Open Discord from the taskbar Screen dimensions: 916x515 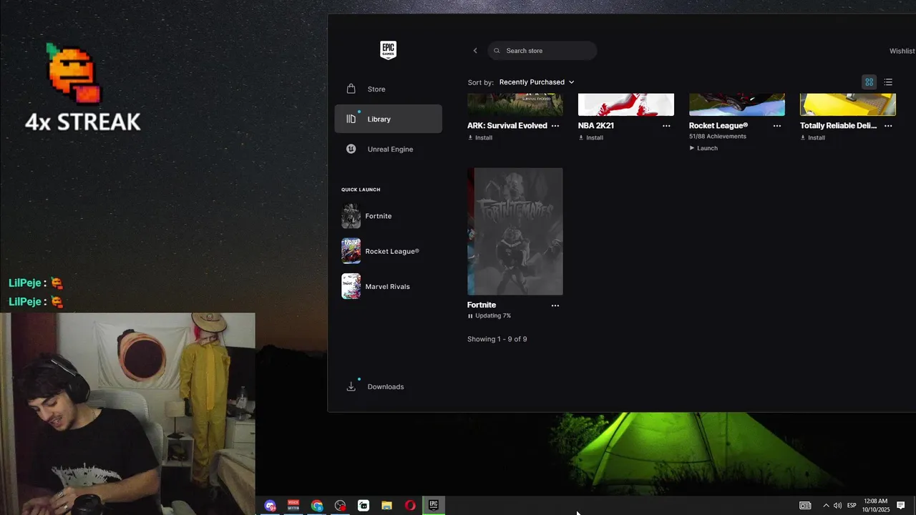pos(270,506)
